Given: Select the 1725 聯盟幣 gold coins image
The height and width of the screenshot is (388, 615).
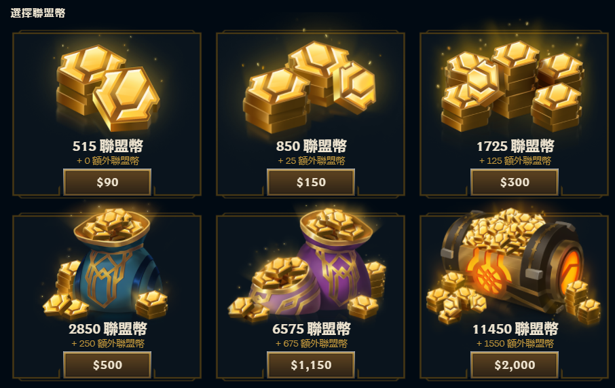Looking at the screenshot, I should (x=513, y=86).
